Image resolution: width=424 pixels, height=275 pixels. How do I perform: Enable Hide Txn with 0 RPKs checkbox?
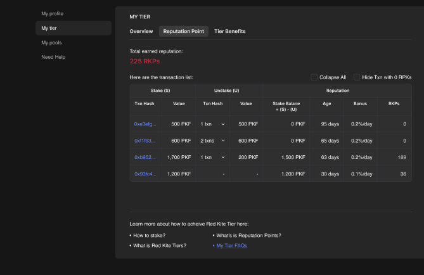[357, 77]
